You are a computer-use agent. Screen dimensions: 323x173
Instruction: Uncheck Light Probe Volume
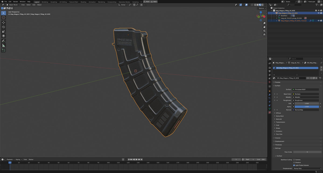(x=294, y=165)
